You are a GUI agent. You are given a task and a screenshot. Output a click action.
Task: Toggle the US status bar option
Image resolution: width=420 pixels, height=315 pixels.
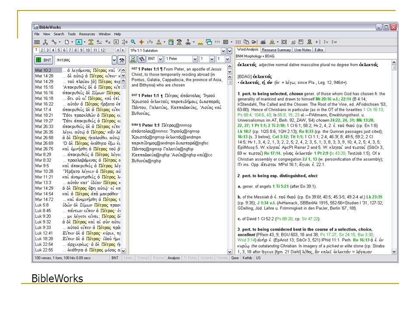point(258,258)
